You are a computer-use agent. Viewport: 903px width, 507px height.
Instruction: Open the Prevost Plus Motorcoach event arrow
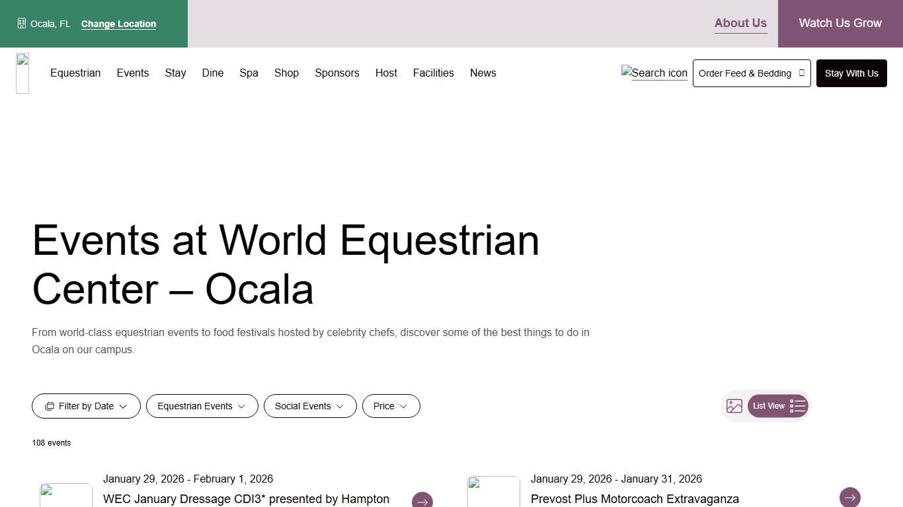click(849, 497)
